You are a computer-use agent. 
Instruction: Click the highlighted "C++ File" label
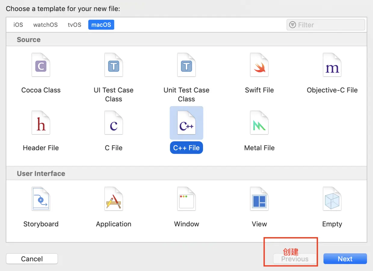point(186,148)
